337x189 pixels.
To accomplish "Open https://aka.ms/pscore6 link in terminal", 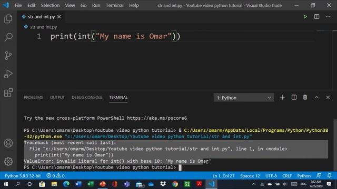I will point(157,118).
